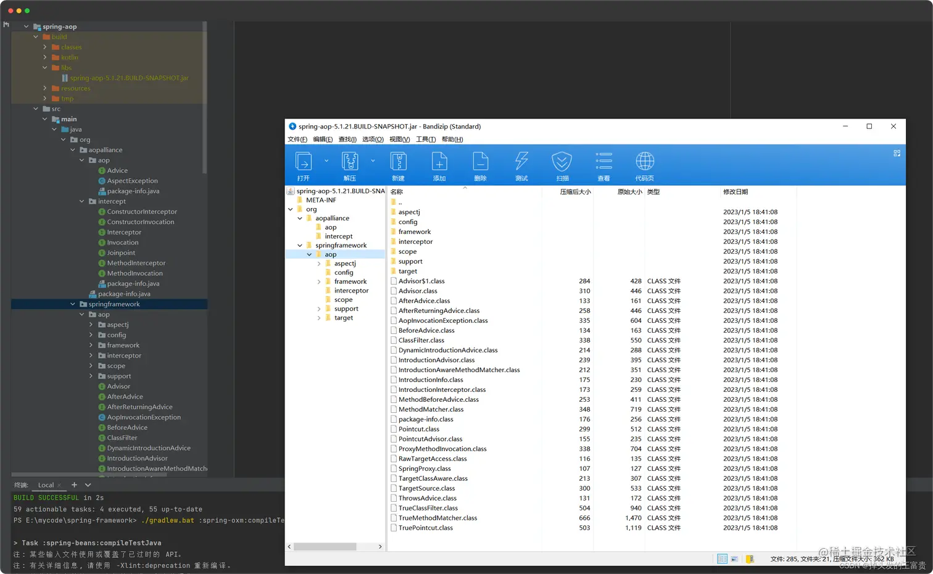The height and width of the screenshot is (574, 933).
Task: Select ProxyMethodInvocation.class in file list
Action: [x=442, y=449]
